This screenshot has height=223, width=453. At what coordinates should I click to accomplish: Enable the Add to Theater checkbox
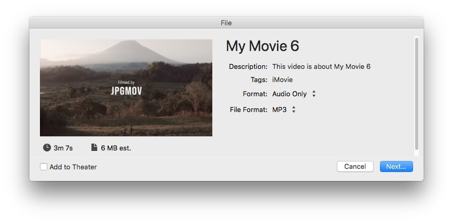coord(44,167)
